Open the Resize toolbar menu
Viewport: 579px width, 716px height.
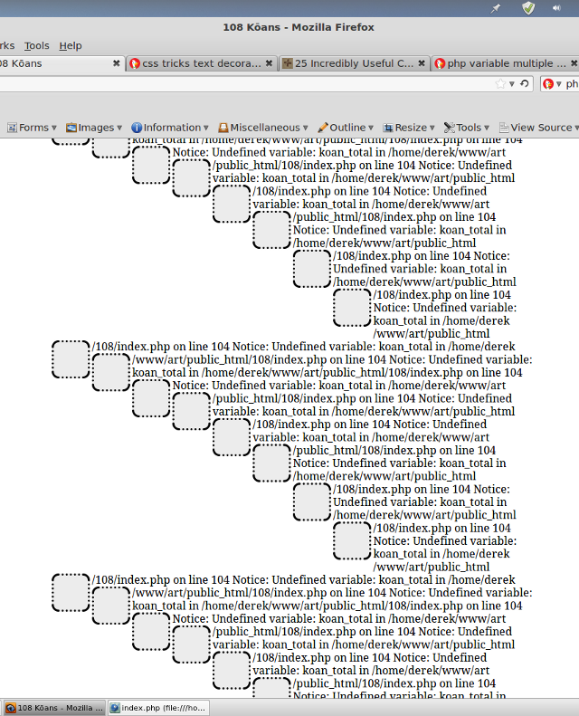point(409,128)
